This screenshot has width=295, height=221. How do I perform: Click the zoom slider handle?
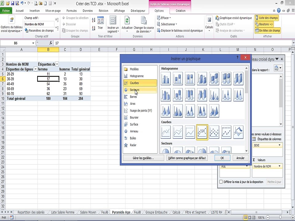point(281,217)
